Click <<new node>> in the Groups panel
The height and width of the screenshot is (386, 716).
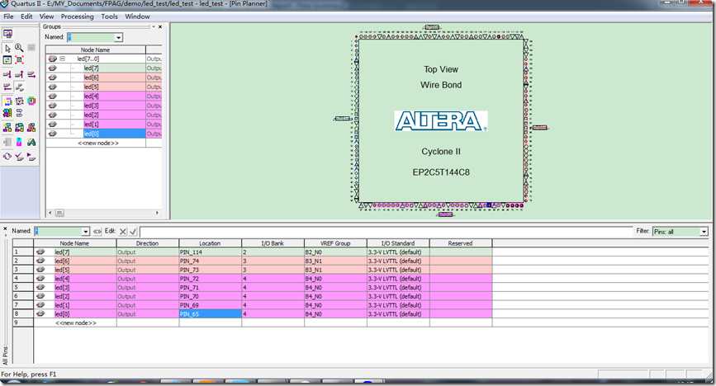(x=97, y=143)
